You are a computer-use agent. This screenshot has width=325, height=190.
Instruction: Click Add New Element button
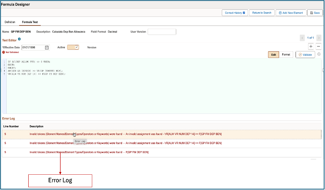coord(291,13)
